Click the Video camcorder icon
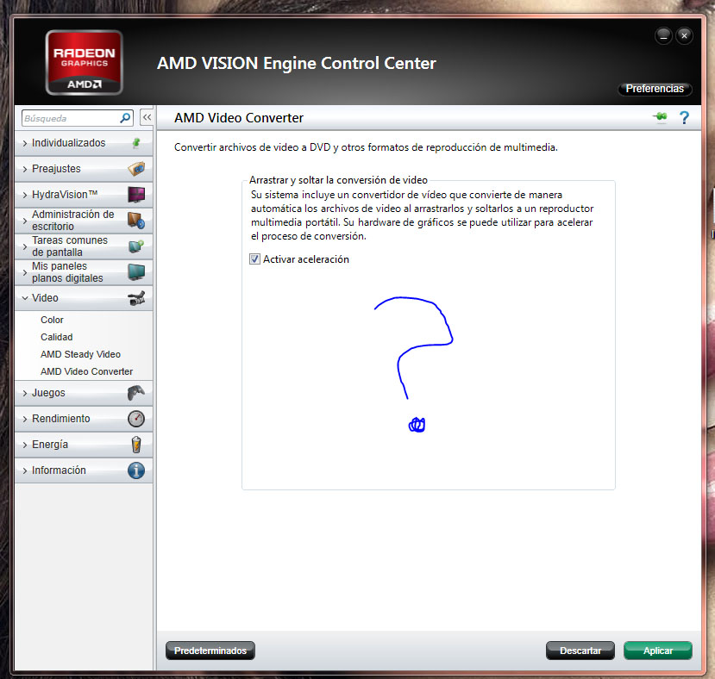The image size is (715, 679). (136, 298)
